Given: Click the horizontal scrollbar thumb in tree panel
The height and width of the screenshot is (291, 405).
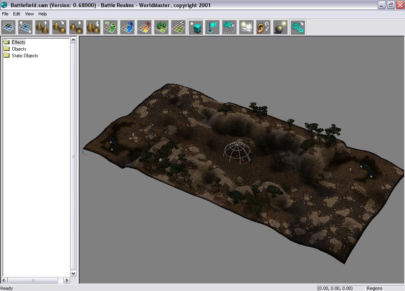Looking at the screenshot, I should (33, 280).
